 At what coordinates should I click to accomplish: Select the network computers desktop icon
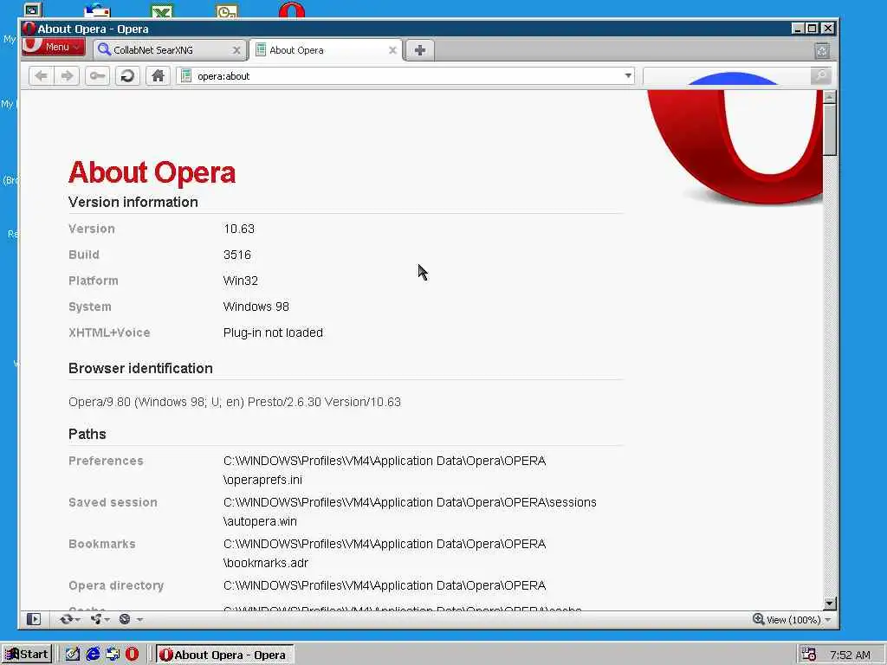pos(32,10)
